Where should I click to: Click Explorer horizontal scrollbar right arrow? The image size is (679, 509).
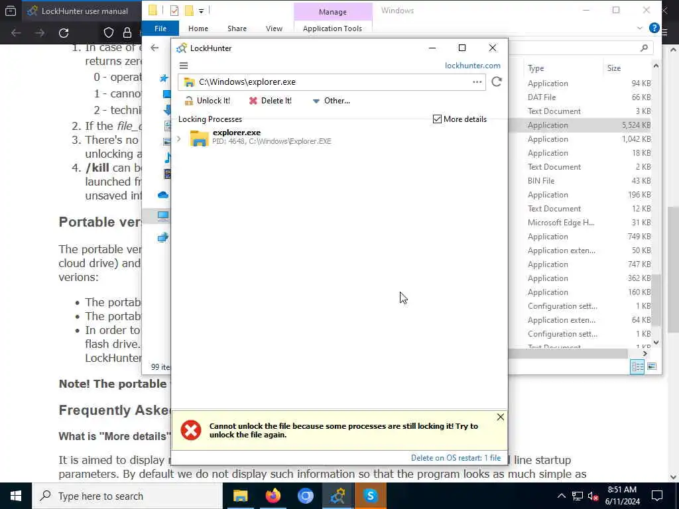pyautogui.click(x=645, y=354)
